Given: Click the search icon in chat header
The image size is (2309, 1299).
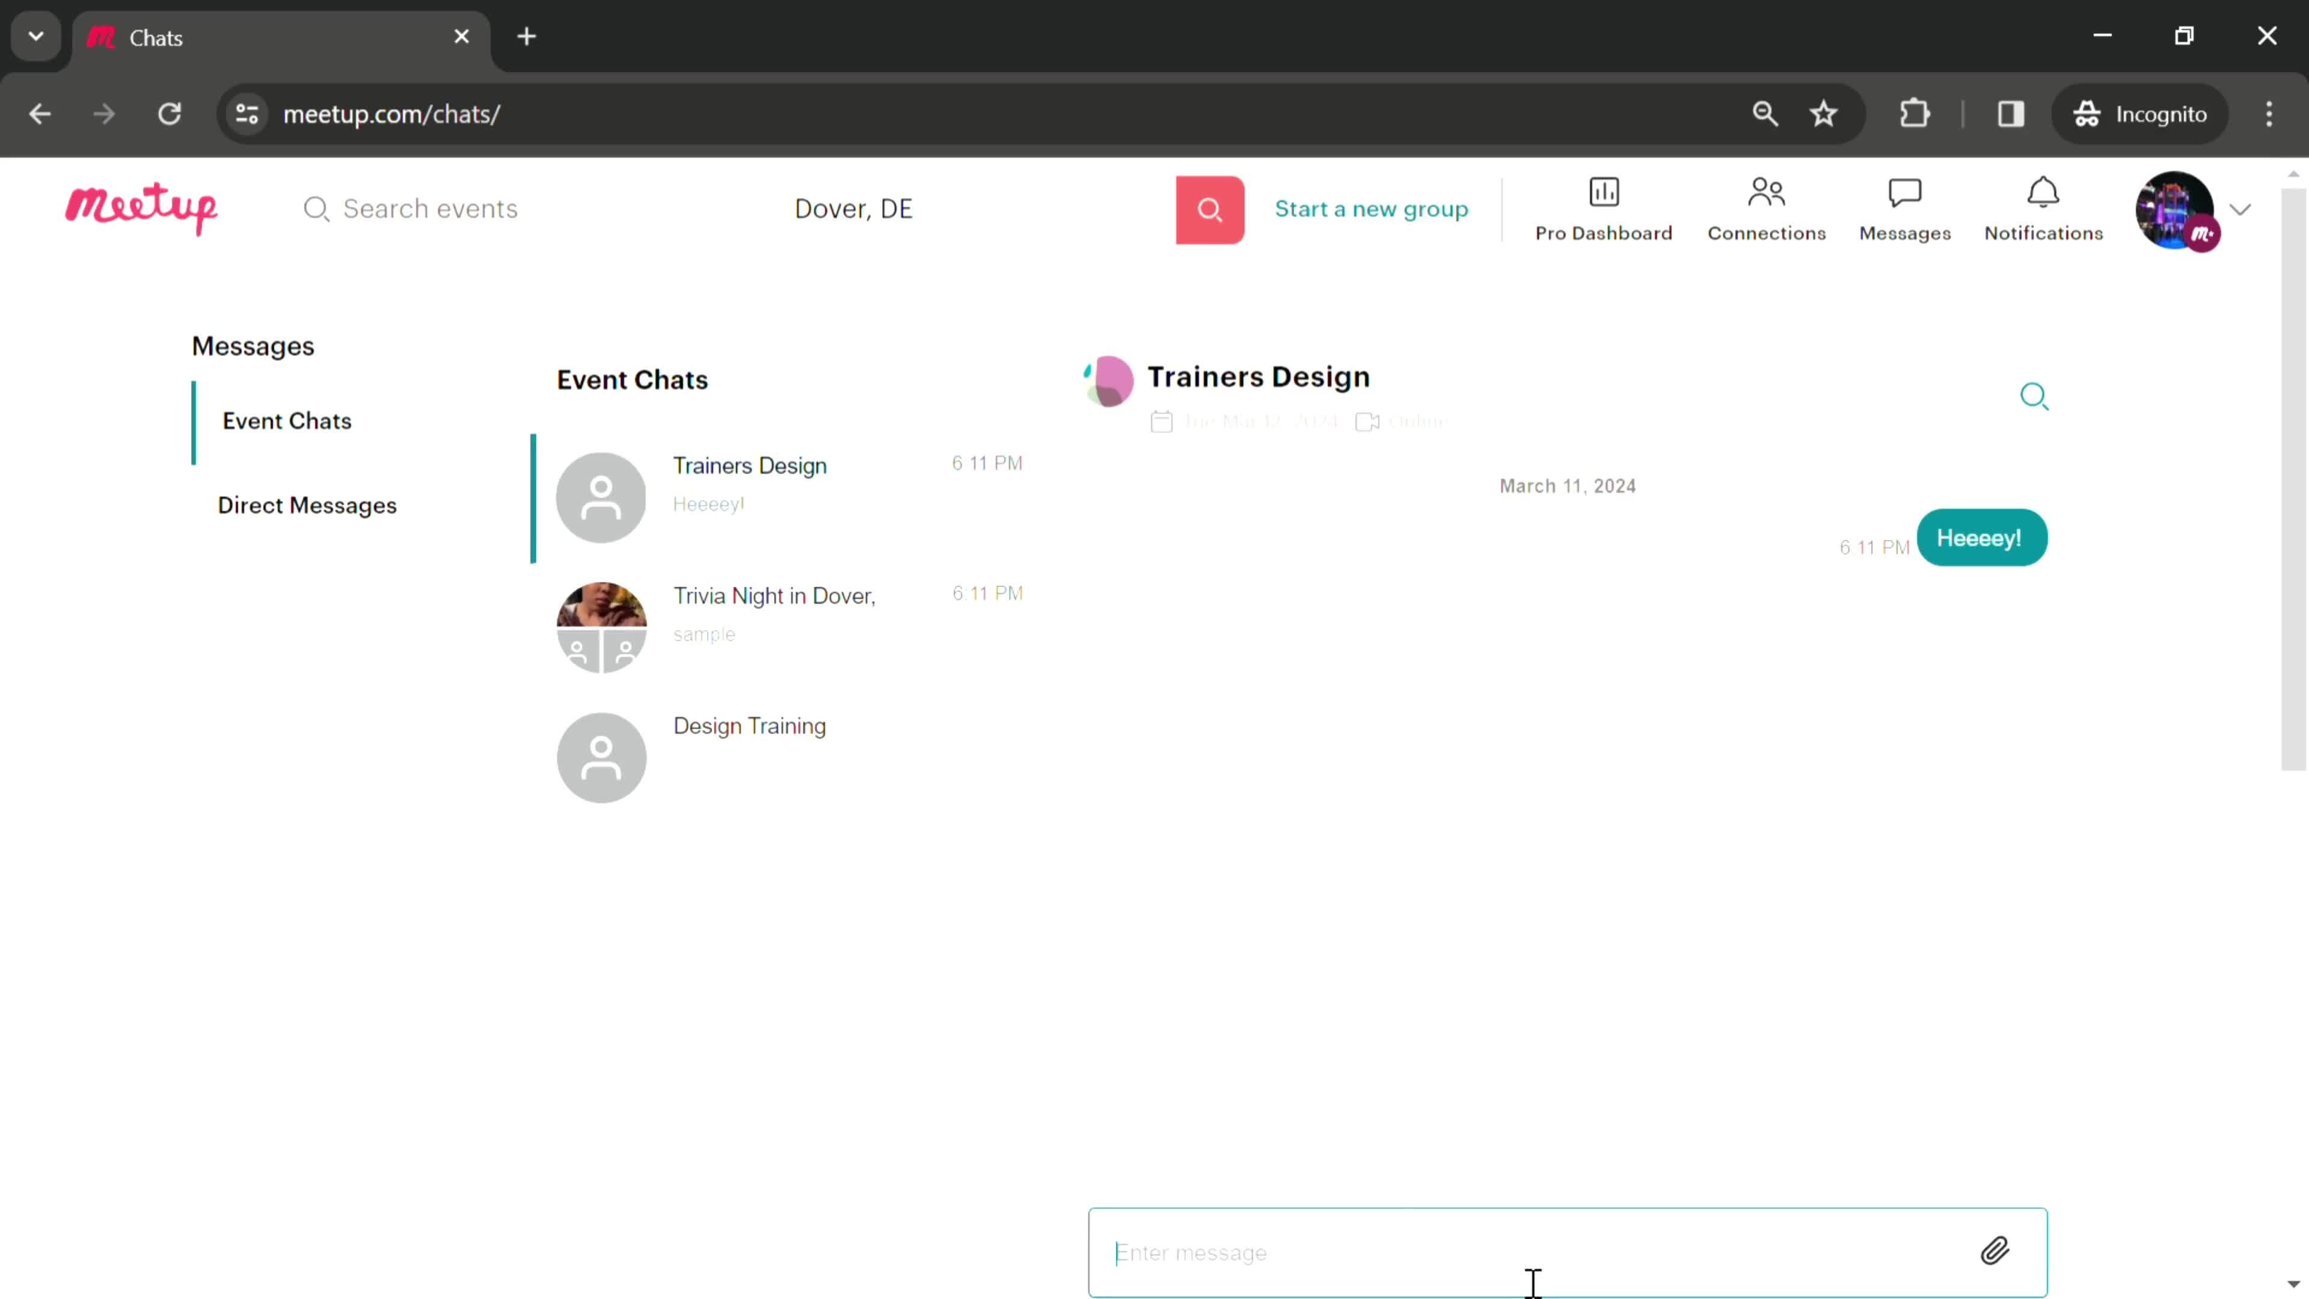Looking at the screenshot, I should pyautogui.click(x=2035, y=395).
